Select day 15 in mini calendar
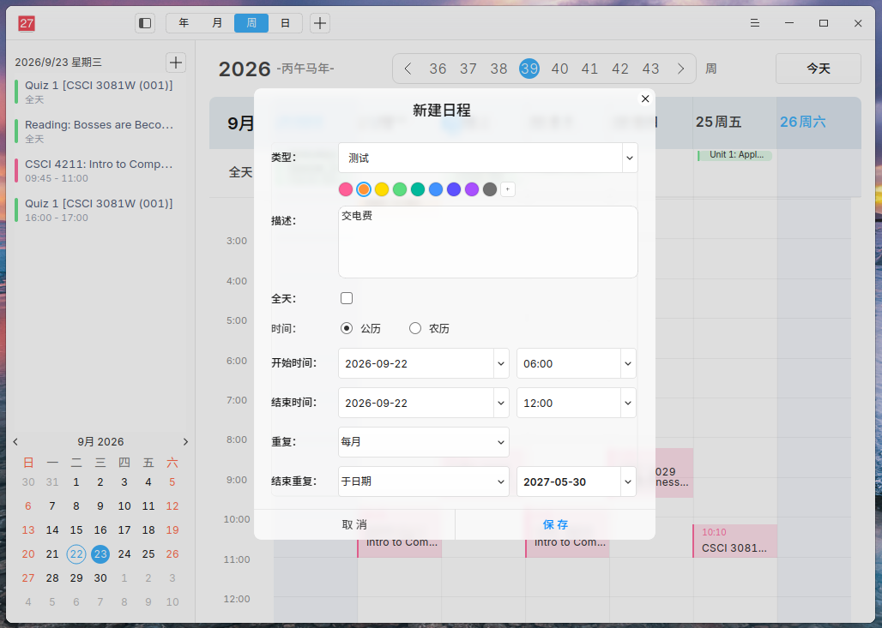This screenshot has height=628, width=882. (x=76, y=529)
